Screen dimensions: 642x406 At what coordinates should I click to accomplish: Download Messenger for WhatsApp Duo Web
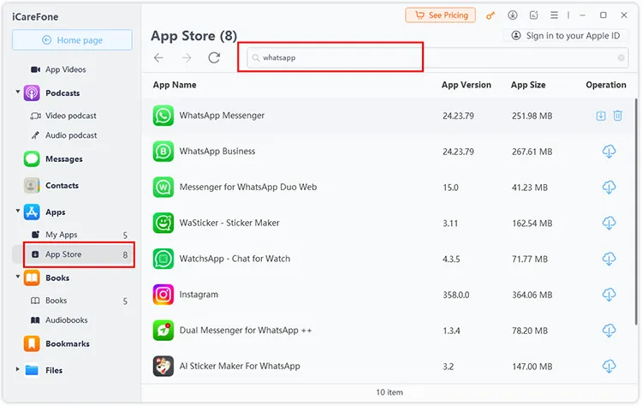tap(609, 188)
